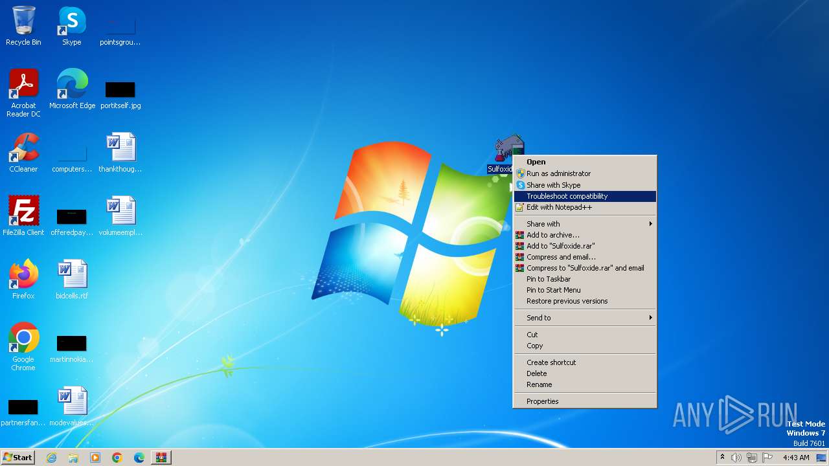Image resolution: width=829 pixels, height=466 pixels.
Task: Choose Add to "Sulfoxide.rar"
Action: [585, 246]
